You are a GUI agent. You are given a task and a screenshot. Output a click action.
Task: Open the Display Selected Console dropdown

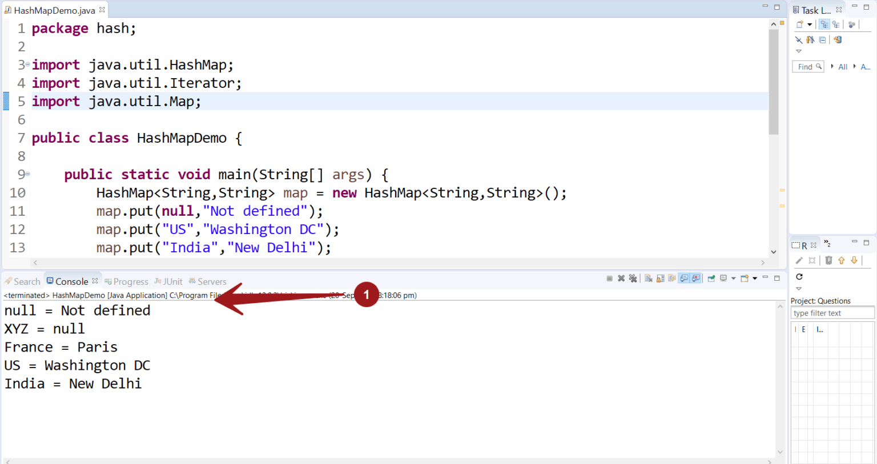tap(733, 278)
